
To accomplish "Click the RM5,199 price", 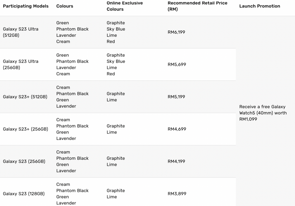I will 176,97.
